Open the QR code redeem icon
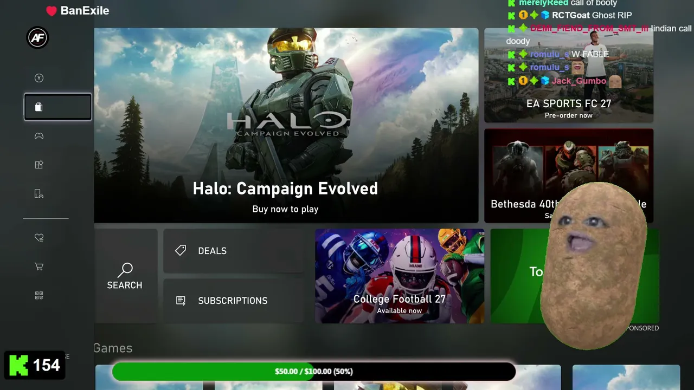 tap(39, 295)
